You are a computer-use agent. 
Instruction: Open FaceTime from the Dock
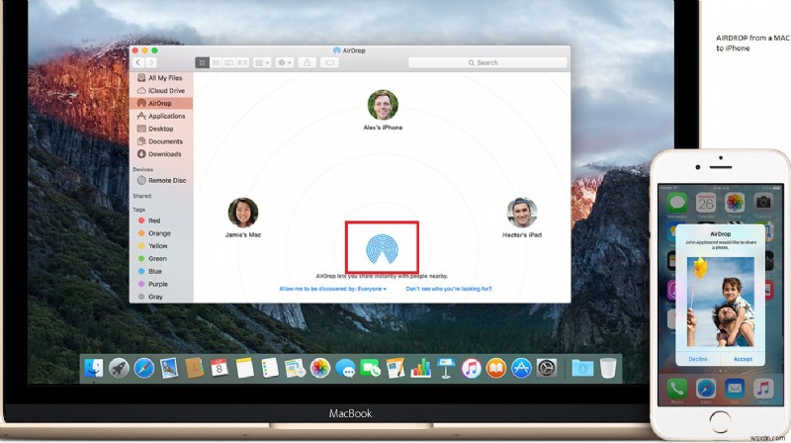[371, 368]
